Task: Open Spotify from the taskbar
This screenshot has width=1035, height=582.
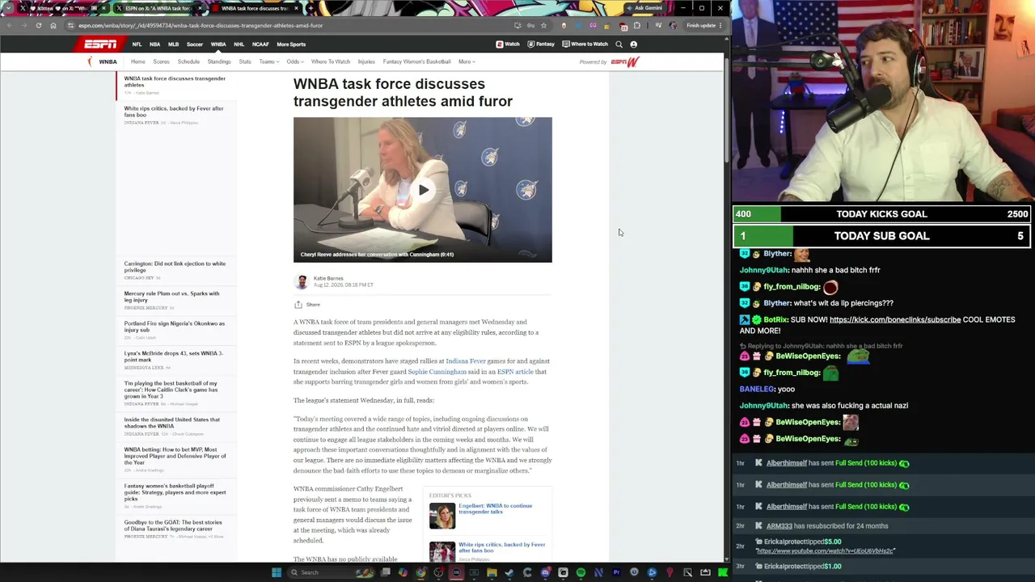Action: pyautogui.click(x=581, y=572)
